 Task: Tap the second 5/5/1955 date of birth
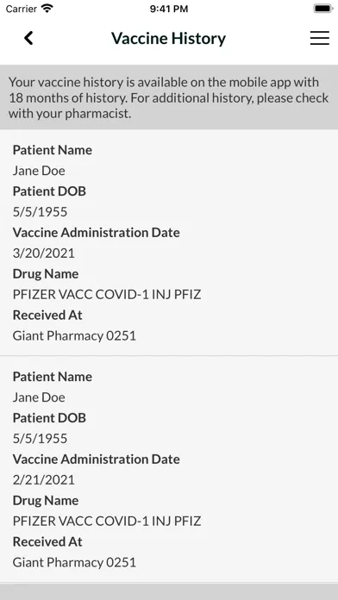click(x=40, y=439)
